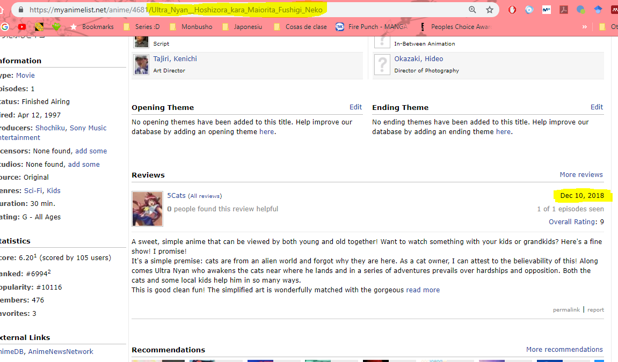Click 'here' to add an ending theme
618x362 pixels.
(x=503, y=132)
